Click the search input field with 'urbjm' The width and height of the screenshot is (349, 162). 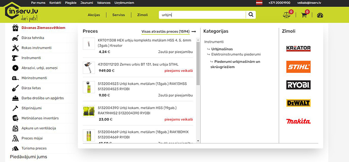pyautogui.click(x=202, y=15)
